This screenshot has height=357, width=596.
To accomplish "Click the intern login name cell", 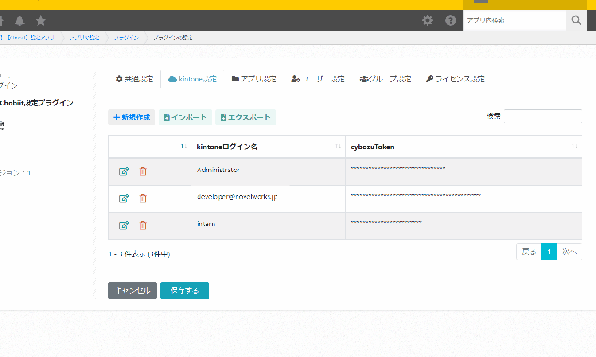I will (268, 225).
